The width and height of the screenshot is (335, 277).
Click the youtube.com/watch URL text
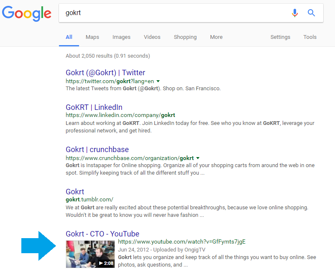182,241
